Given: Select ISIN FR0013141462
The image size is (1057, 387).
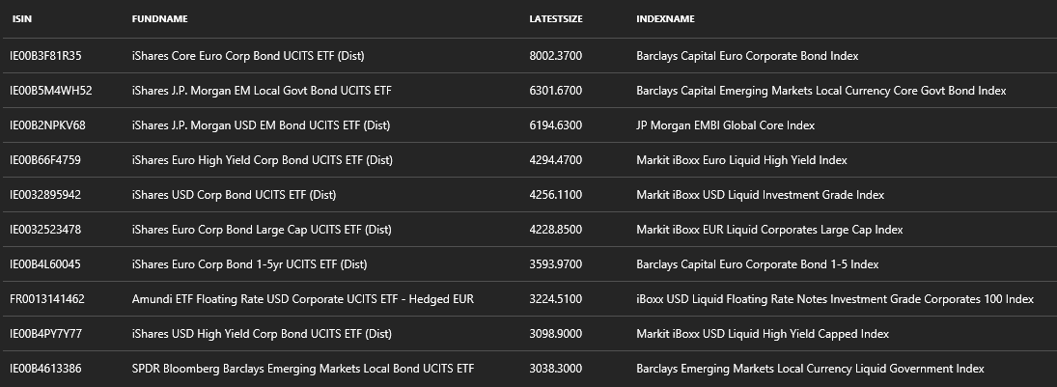Looking at the screenshot, I should coord(47,299).
